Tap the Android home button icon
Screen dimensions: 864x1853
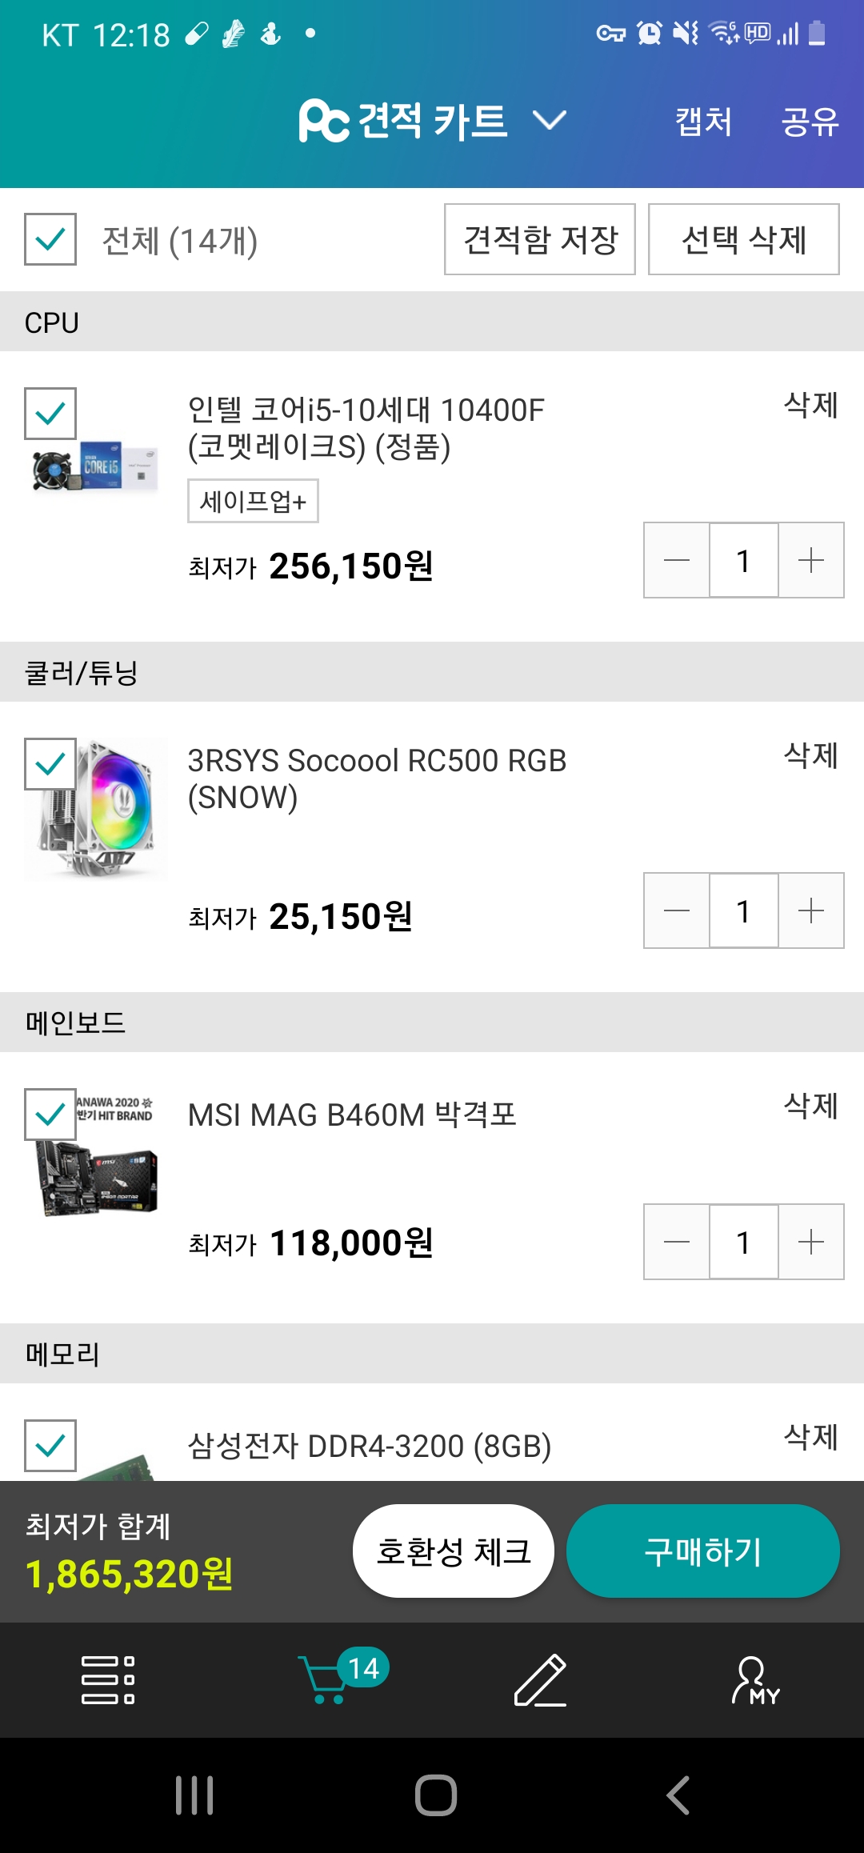coord(436,1795)
